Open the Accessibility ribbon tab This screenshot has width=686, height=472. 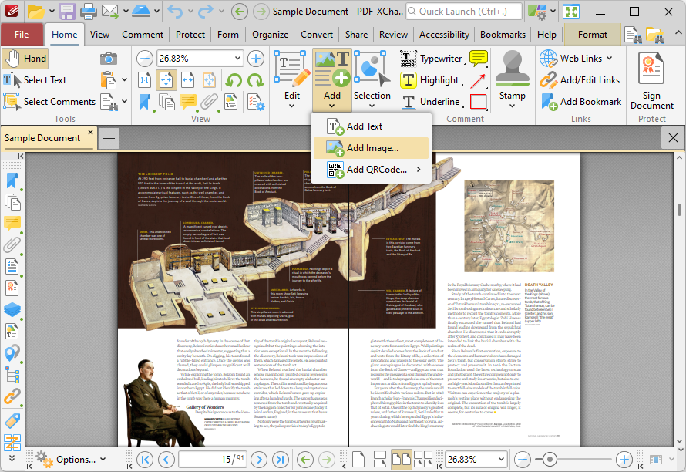[444, 35]
